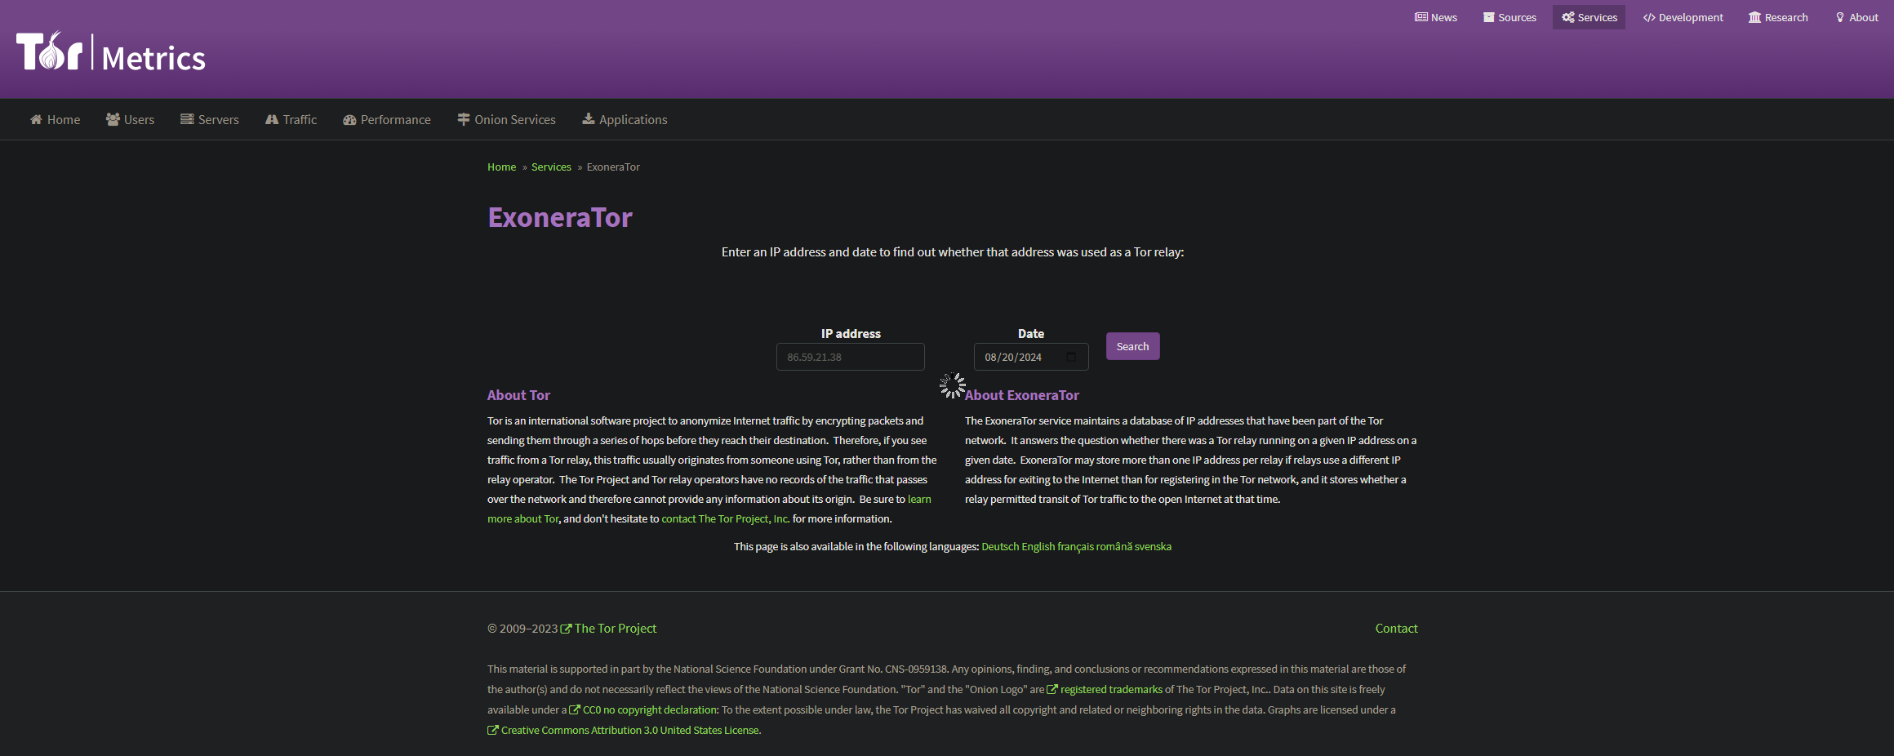Click inside the IP address field

pos(850,357)
